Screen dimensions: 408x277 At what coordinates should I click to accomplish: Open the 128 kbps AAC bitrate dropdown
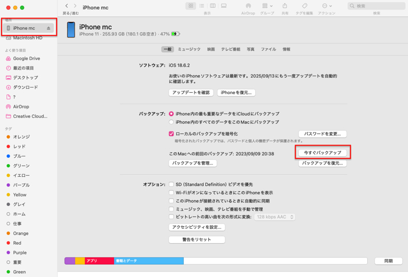[274, 217]
